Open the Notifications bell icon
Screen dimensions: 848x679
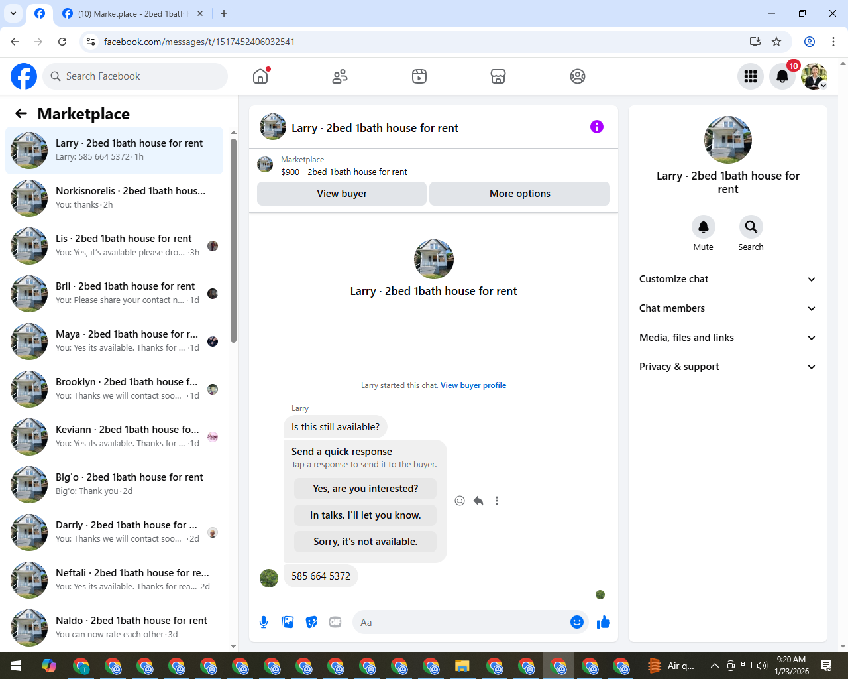782,76
